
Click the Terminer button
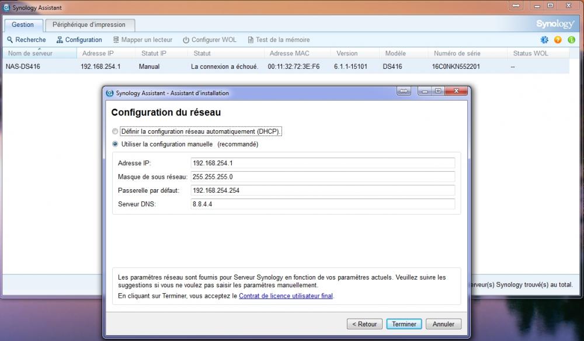pyautogui.click(x=404, y=324)
